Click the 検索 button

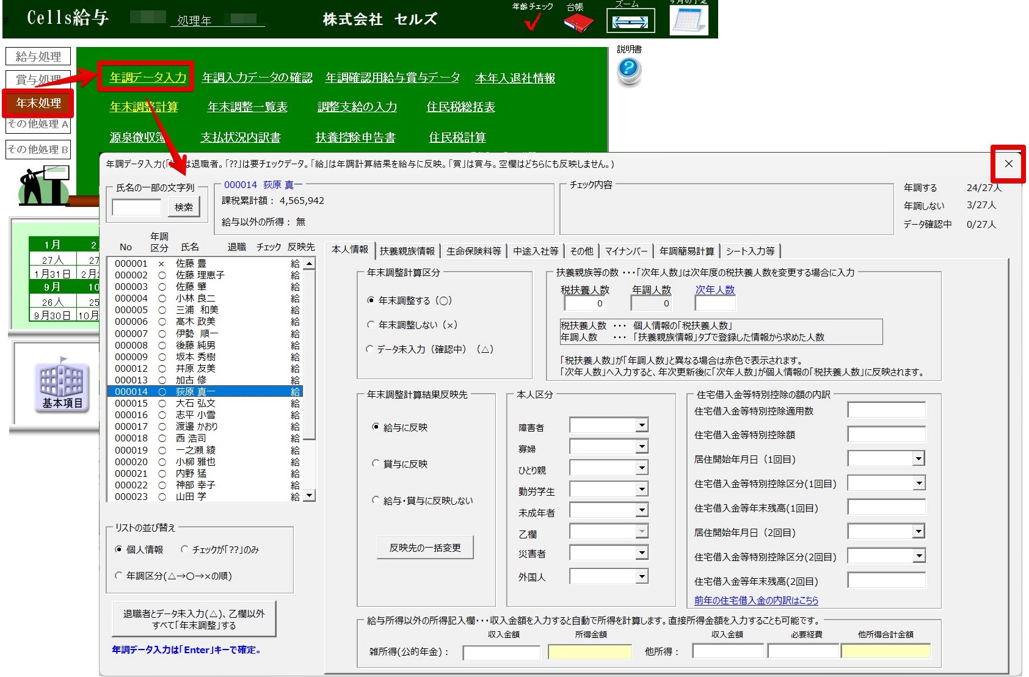click(184, 208)
